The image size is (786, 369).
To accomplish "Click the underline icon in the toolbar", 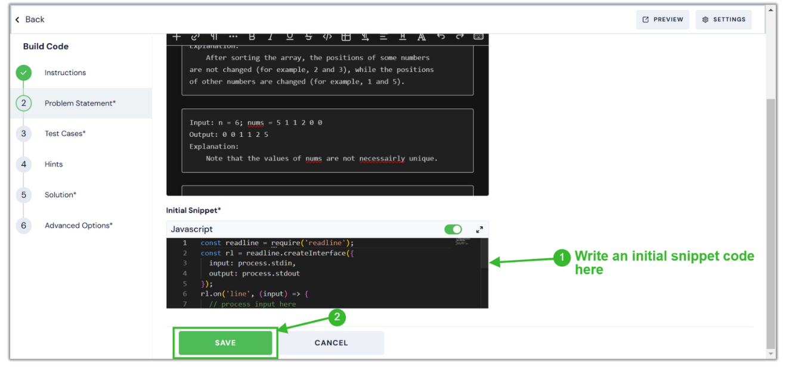I will pos(289,36).
